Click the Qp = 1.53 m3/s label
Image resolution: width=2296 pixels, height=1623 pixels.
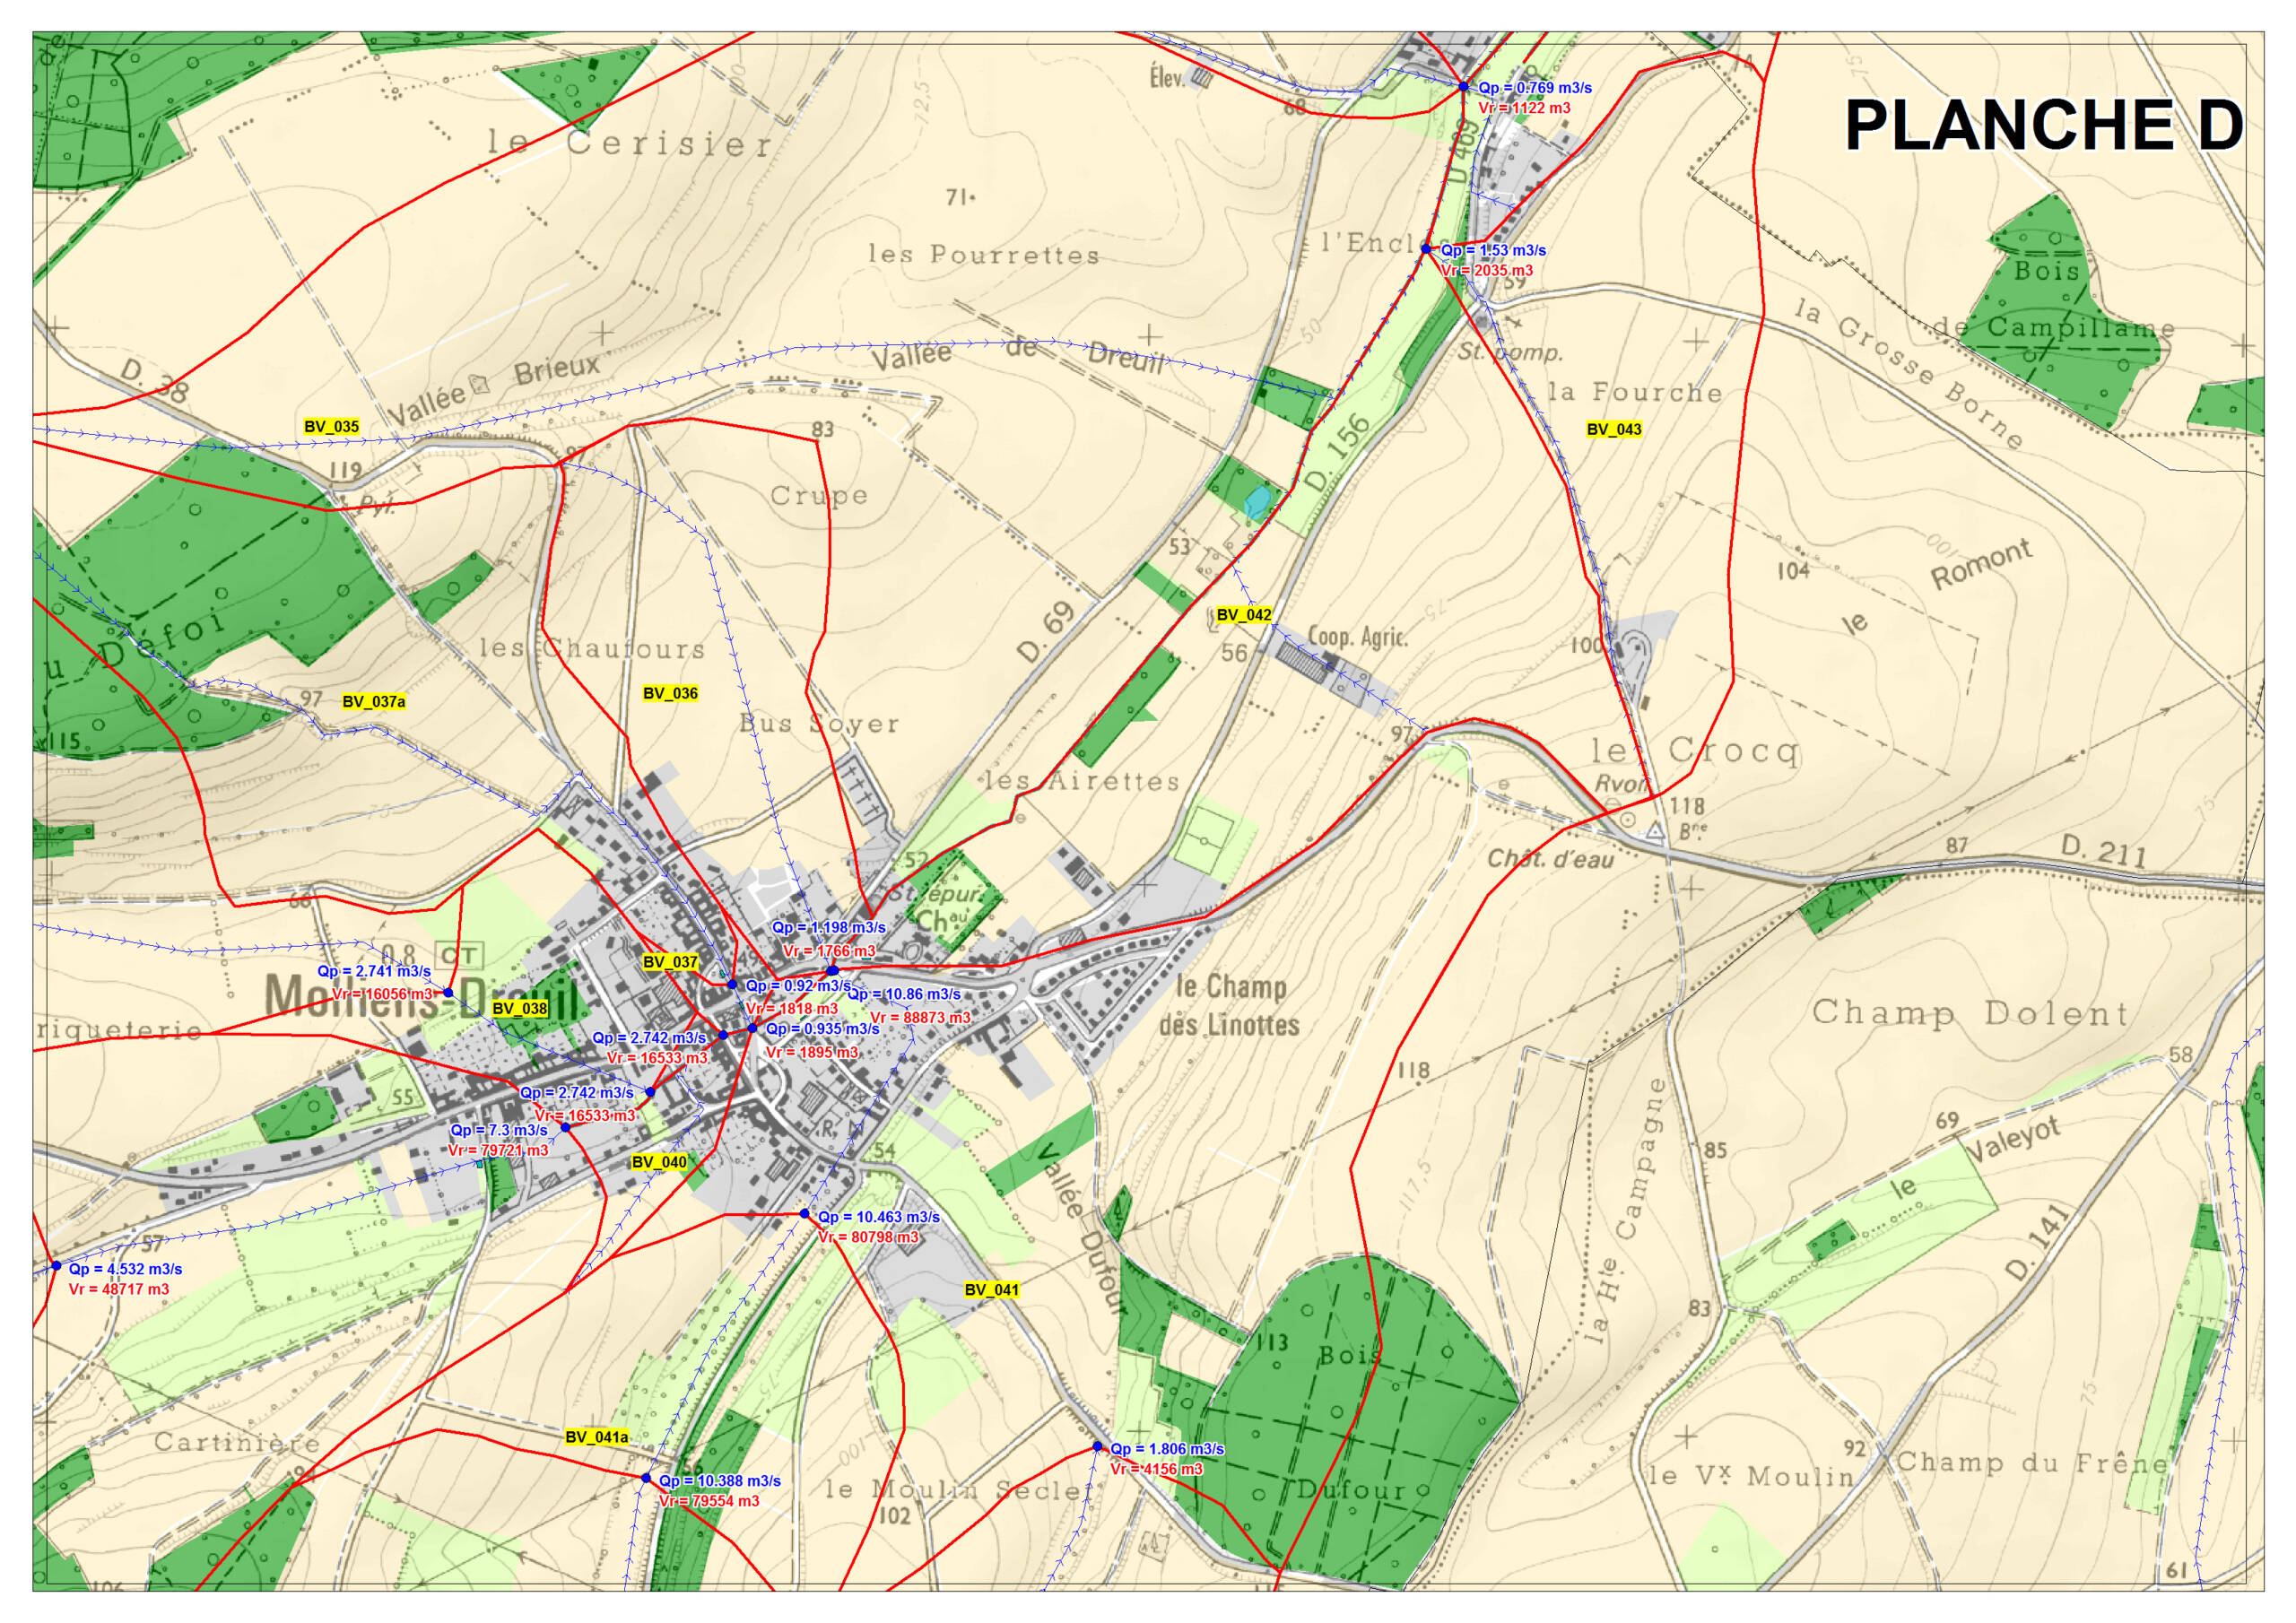1493,251
